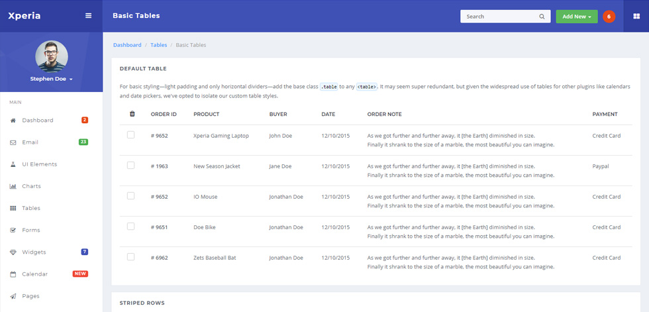Click the search magnifier icon
649x312 pixels.
pyautogui.click(x=542, y=17)
